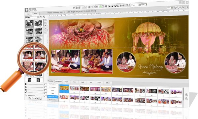Click the Redo arrow icon
198x119 pixels.
86,7
